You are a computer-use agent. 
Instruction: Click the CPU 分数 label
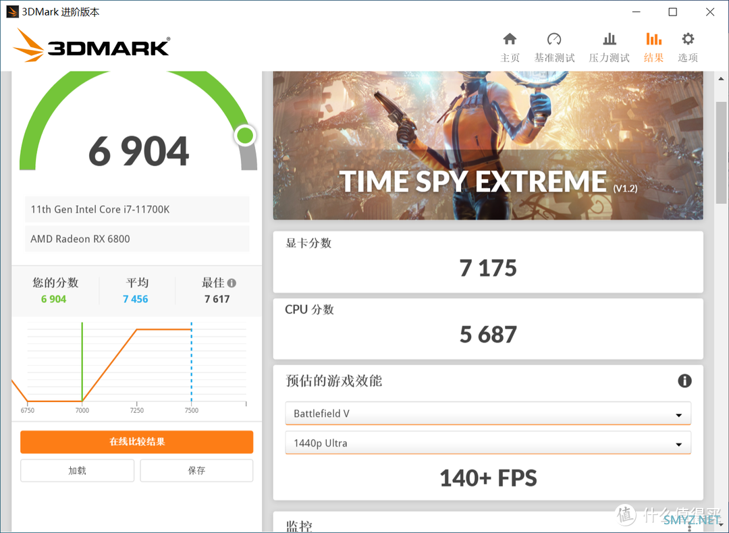click(x=309, y=310)
